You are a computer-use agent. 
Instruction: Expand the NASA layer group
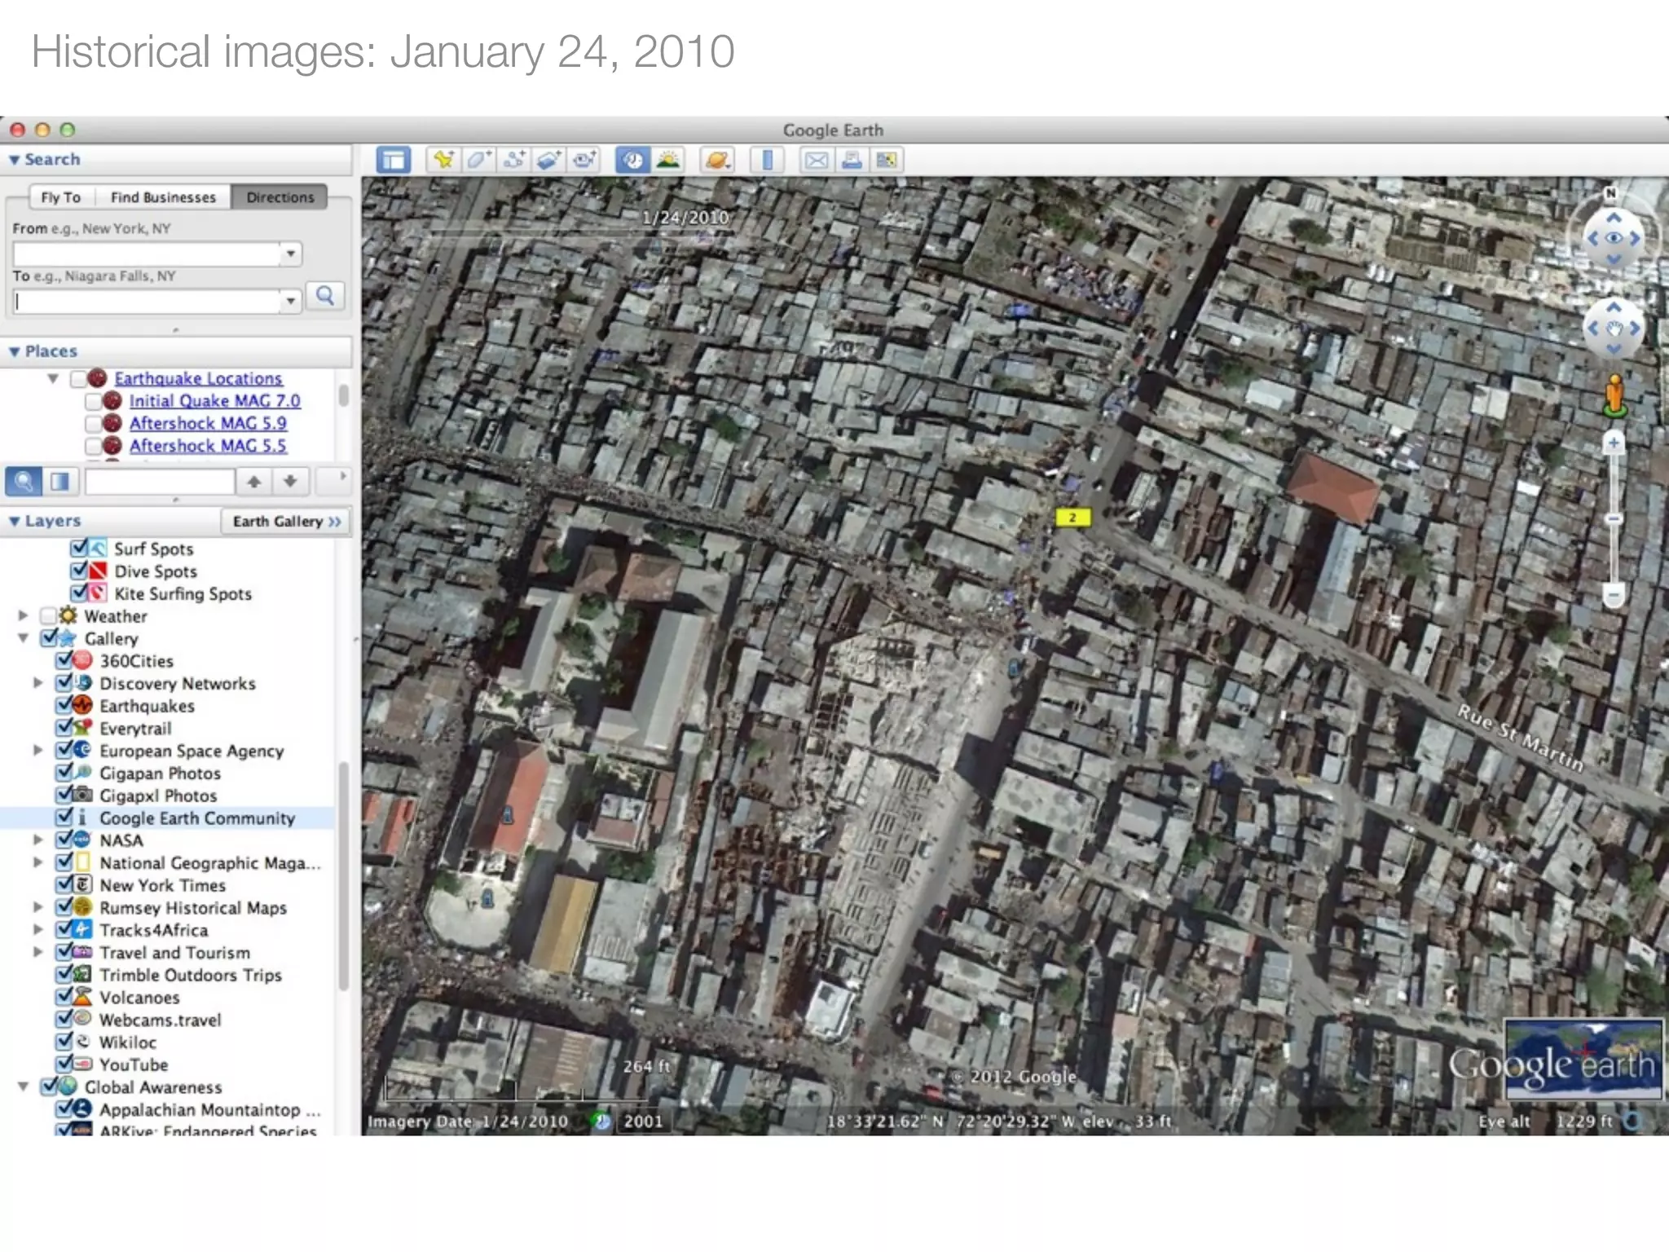(x=38, y=840)
